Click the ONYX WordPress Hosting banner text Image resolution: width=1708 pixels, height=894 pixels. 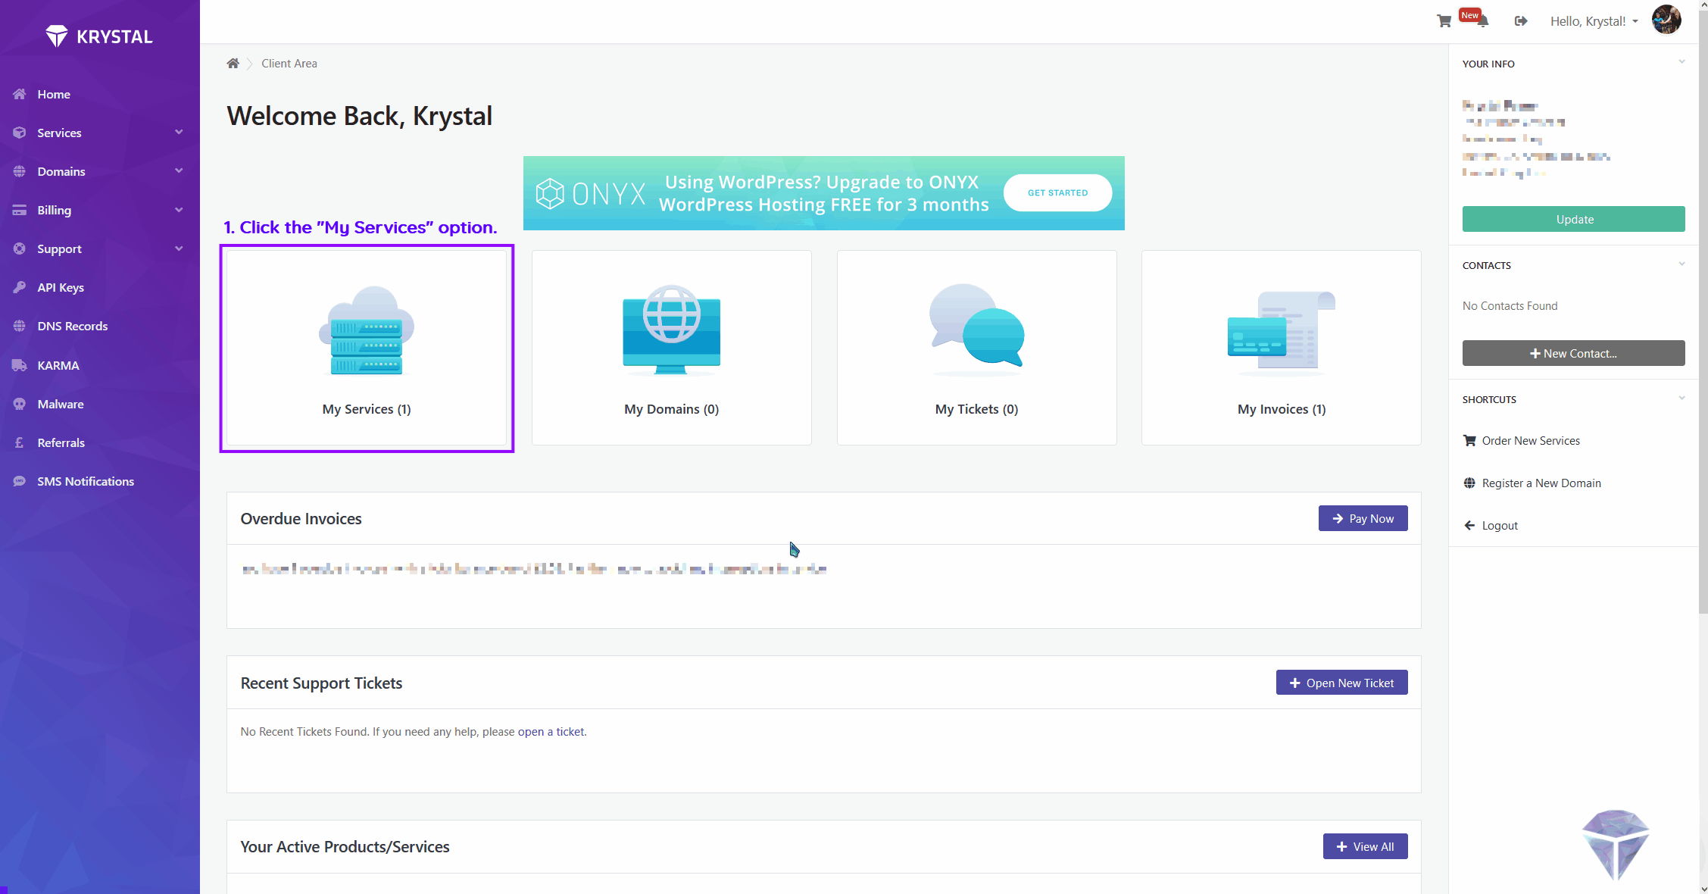[823, 193]
